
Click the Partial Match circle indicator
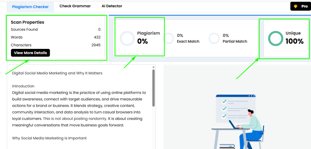tap(214, 38)
